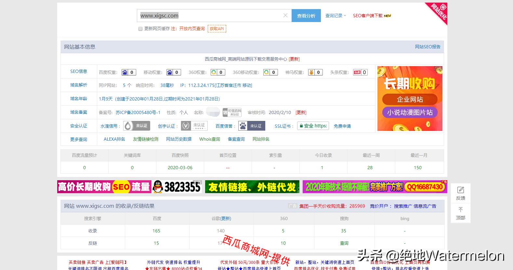Click the 今日收录 value 1
Screen dimensions: 513x270
[x=322, y=168]
